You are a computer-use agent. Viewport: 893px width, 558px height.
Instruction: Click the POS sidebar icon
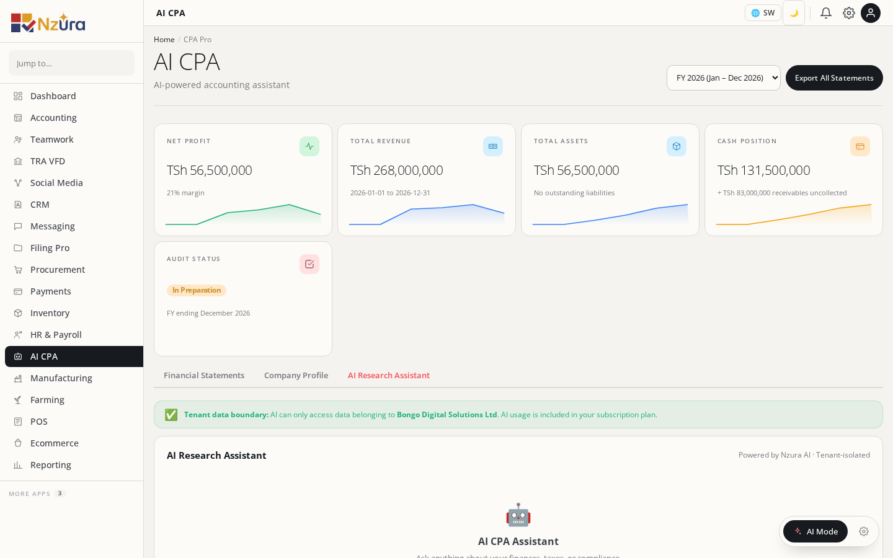point(18,422)
